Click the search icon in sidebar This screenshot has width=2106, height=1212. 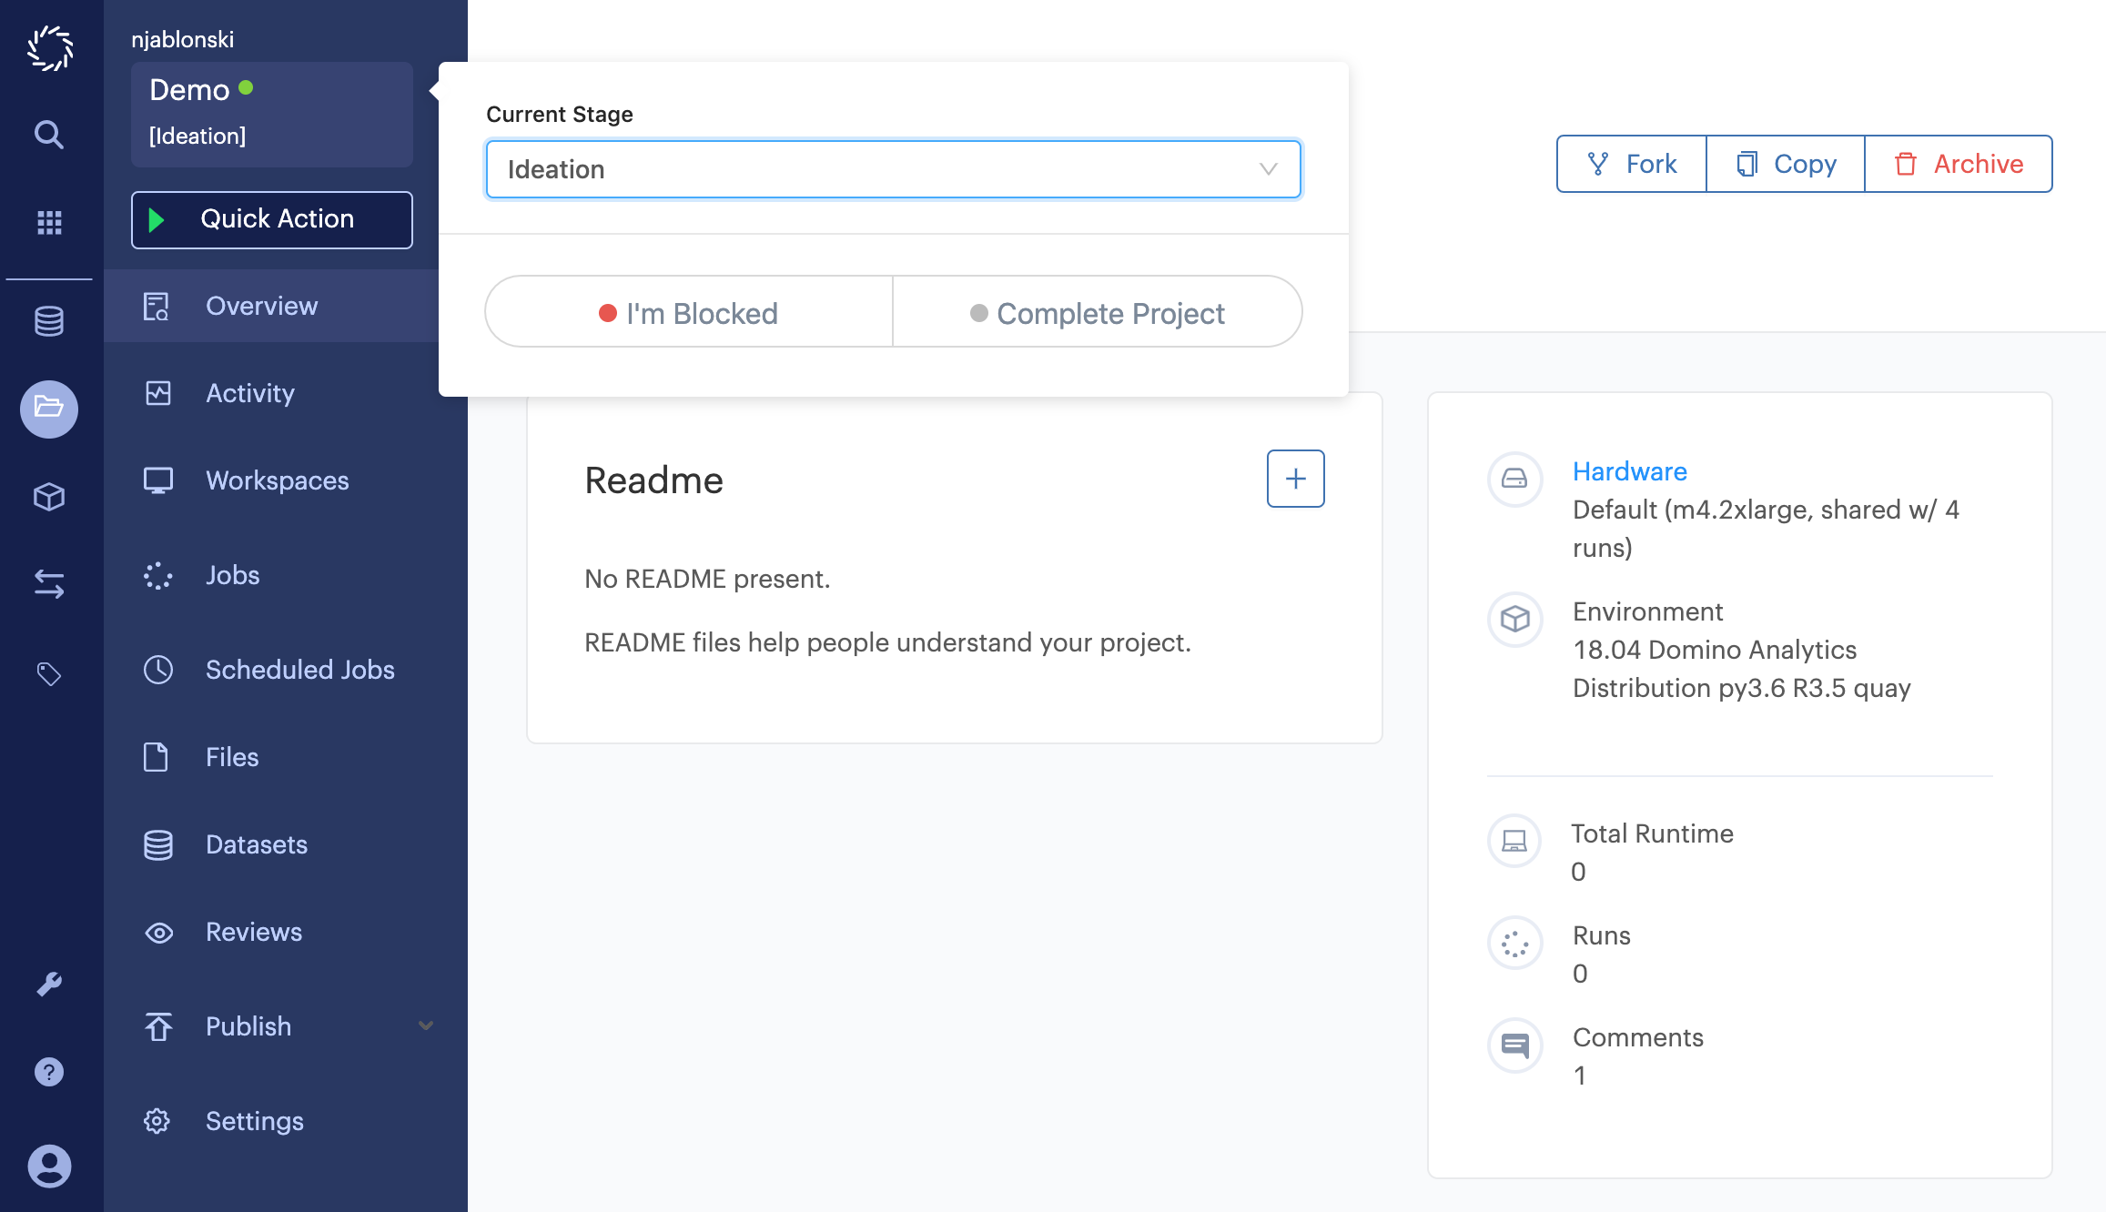pos(49,135)
